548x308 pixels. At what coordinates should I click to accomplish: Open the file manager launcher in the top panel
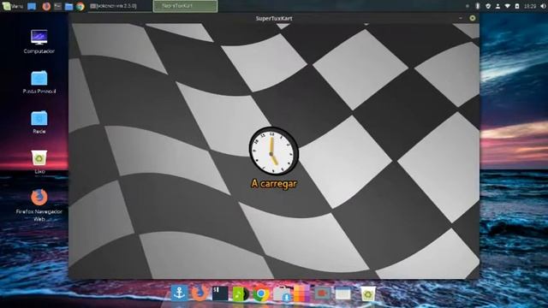[x=68, y=6]
